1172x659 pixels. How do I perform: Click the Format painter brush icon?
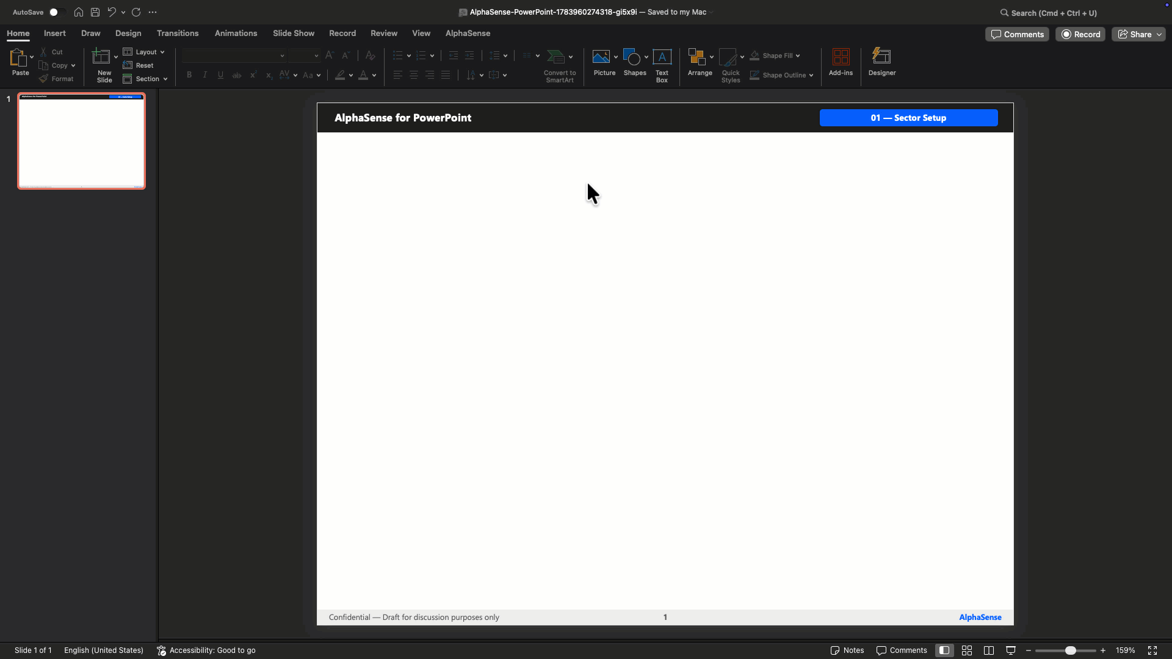click(x=43, y=79)
